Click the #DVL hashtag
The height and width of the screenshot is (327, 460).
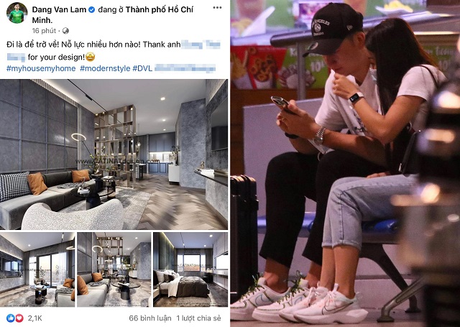click(x=142, y=68)
